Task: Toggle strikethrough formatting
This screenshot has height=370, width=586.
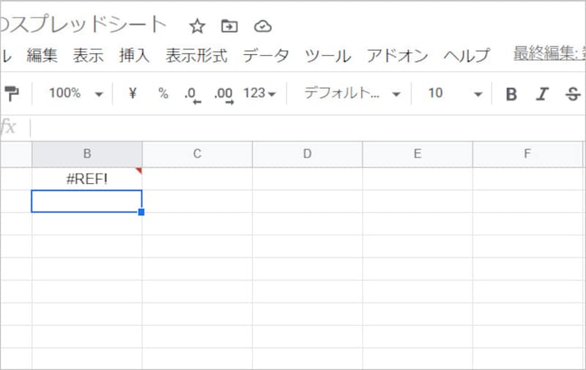Action: 573,94
